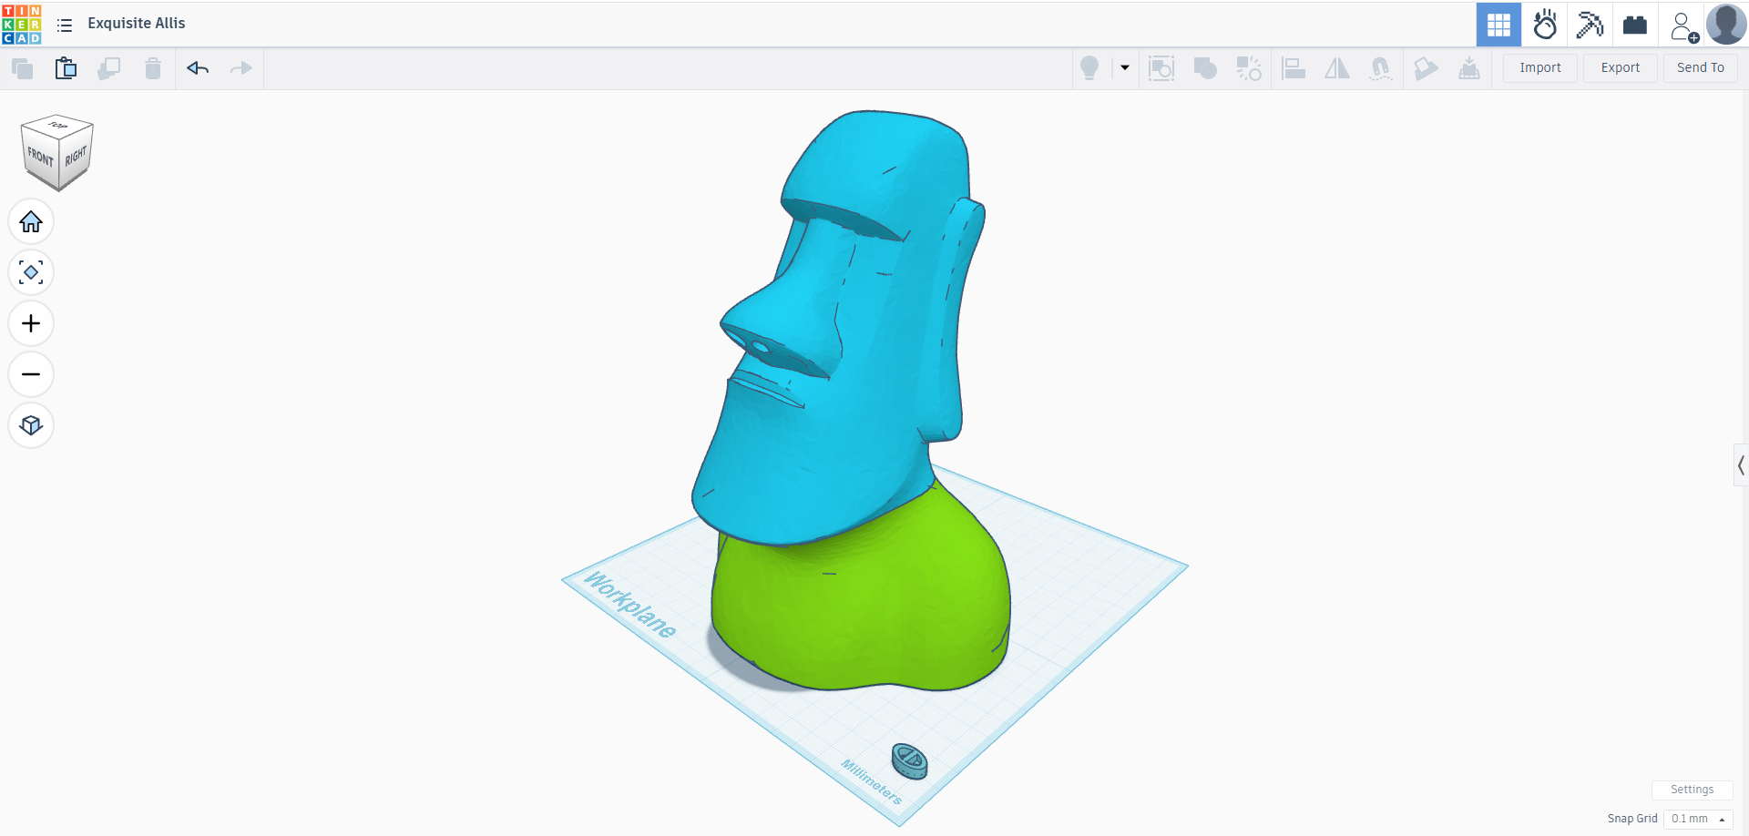The width and height of the screenshot is (1749, 836).
Task: Click the Tinkercad logo
Action: [22, 25]
